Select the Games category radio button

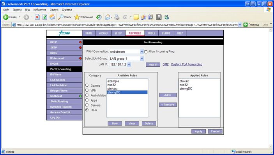tap(87, 85)
